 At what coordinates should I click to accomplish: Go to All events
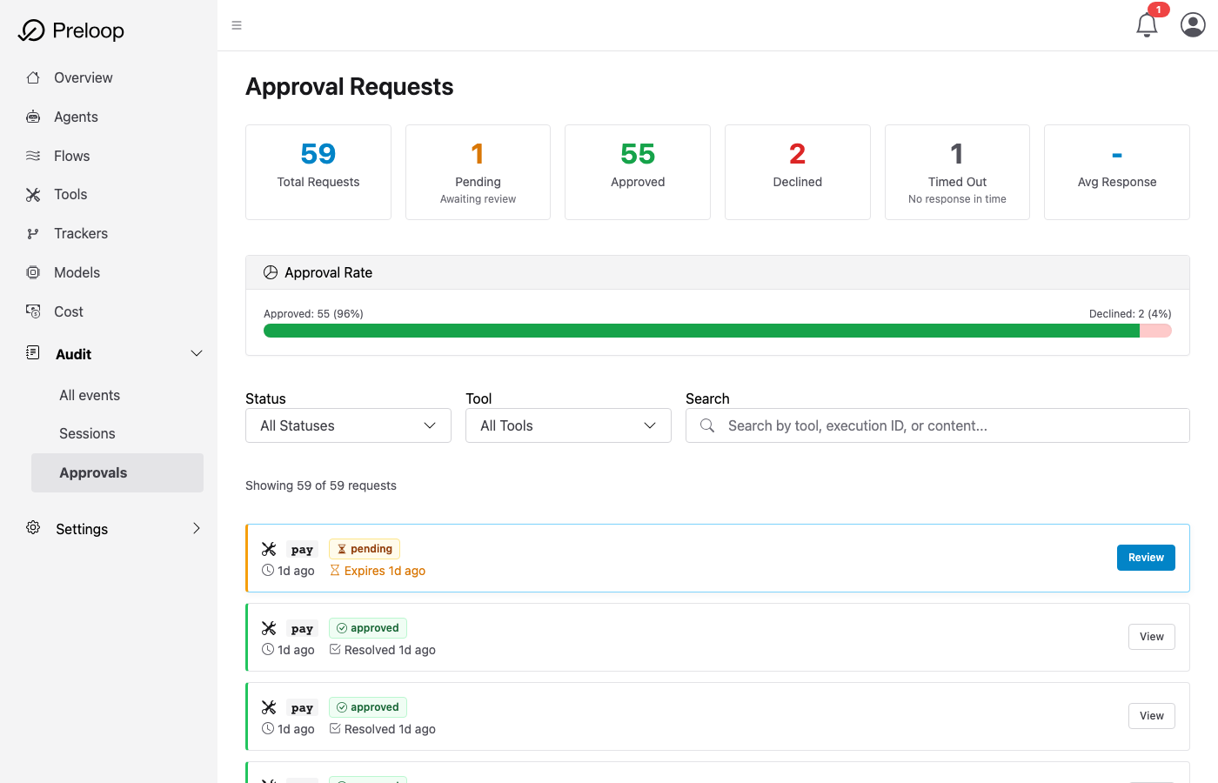pos(90,395)
